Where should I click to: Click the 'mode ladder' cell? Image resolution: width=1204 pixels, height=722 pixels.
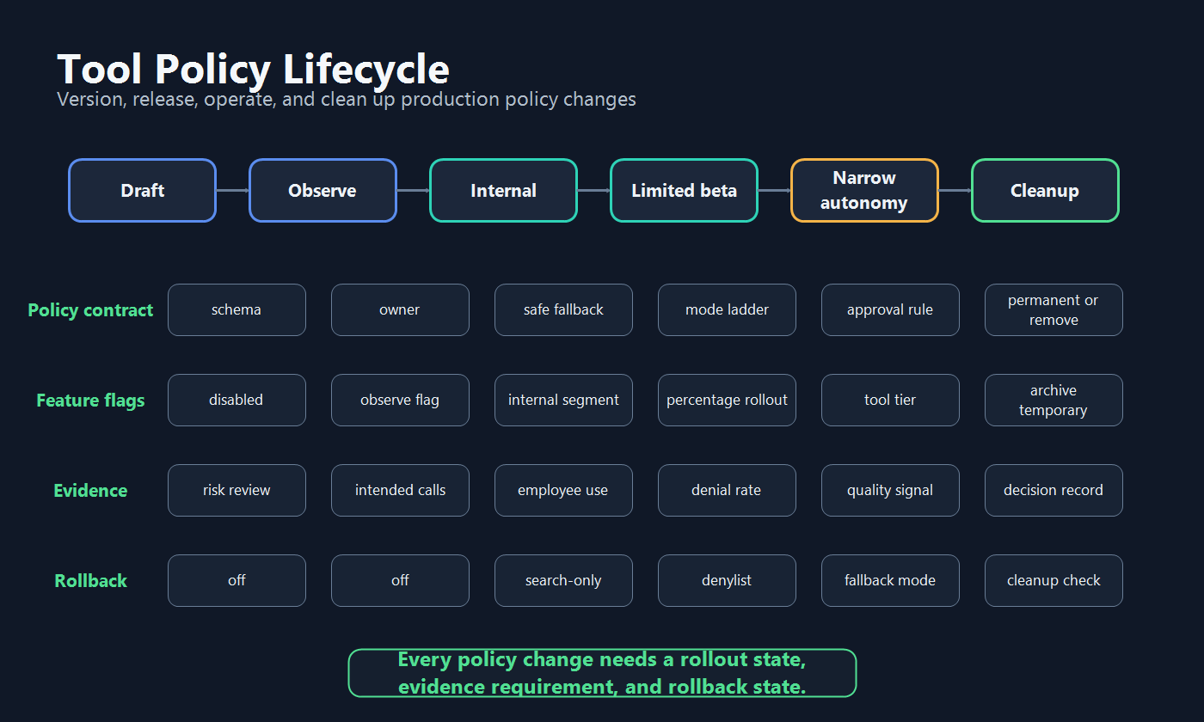727,310
